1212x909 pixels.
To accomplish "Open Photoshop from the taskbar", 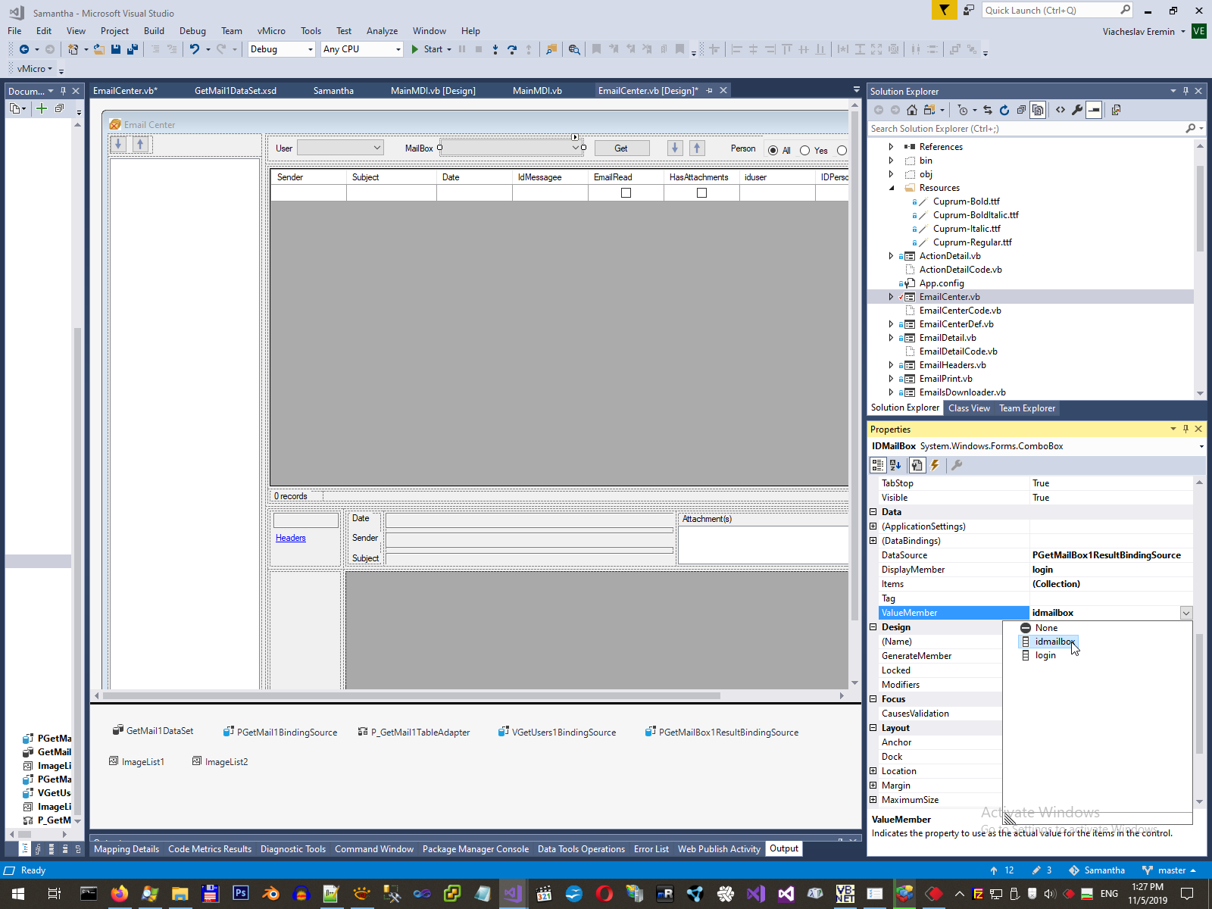I will coord(240,894).
